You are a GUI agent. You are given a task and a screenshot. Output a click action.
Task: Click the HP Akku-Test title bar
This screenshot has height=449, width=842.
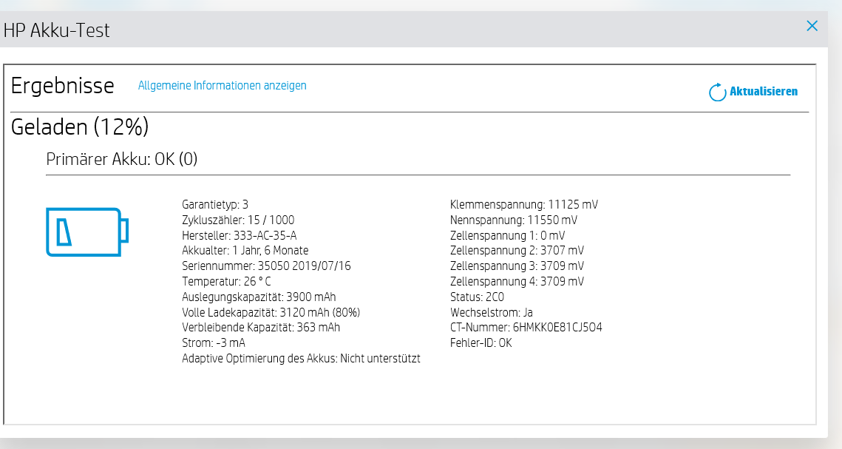(58, 31)
